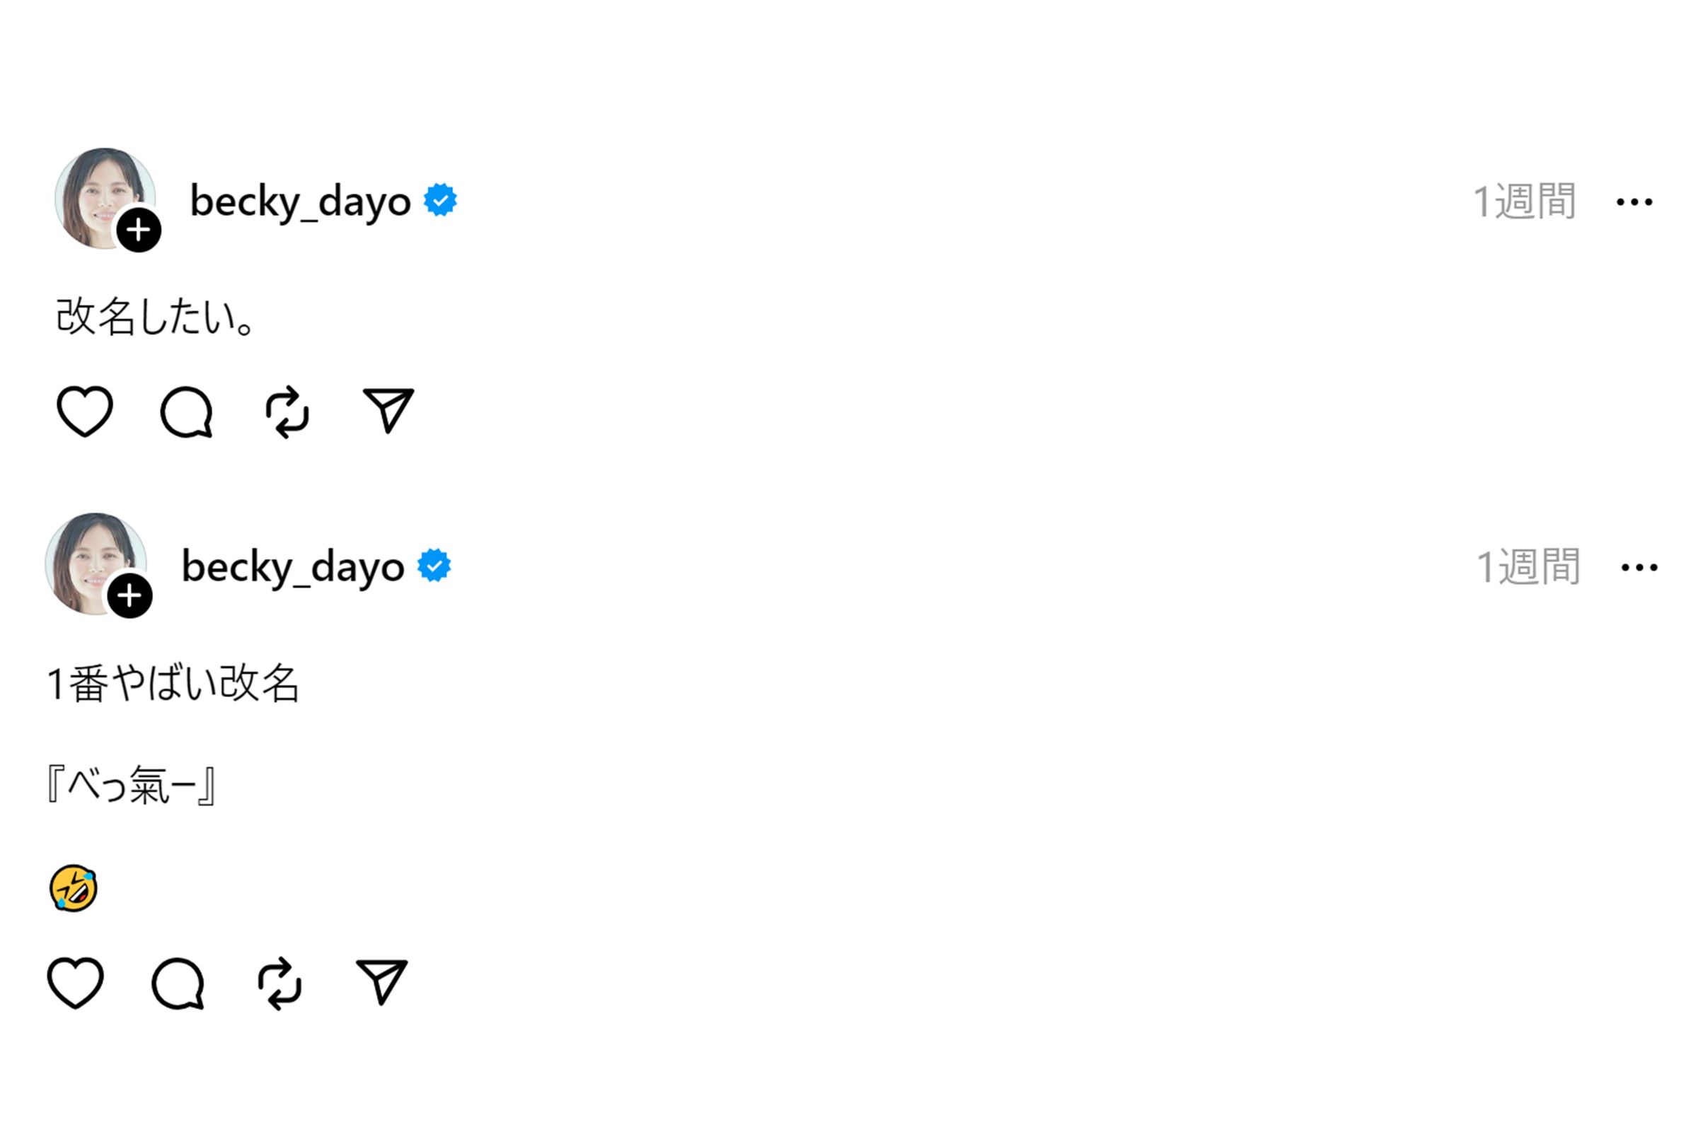Like the first post "改名したい。"
This screenshot has width=1698, height=1132.
click(x=84, y=412)
